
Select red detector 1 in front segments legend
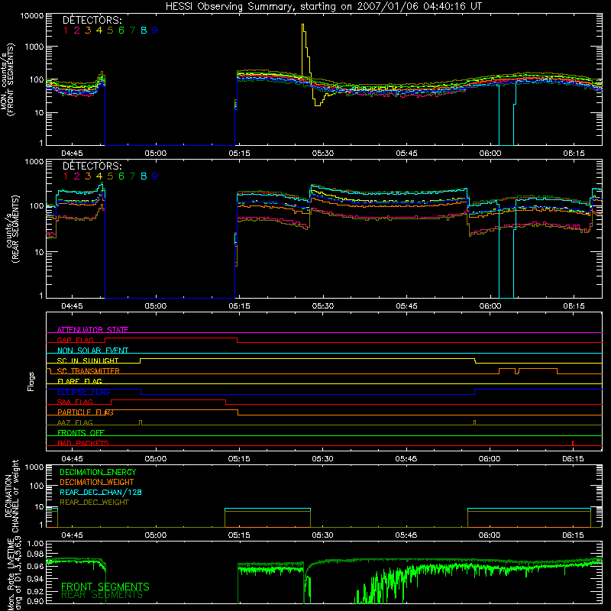pyautogui.click(x=66, y=31)
